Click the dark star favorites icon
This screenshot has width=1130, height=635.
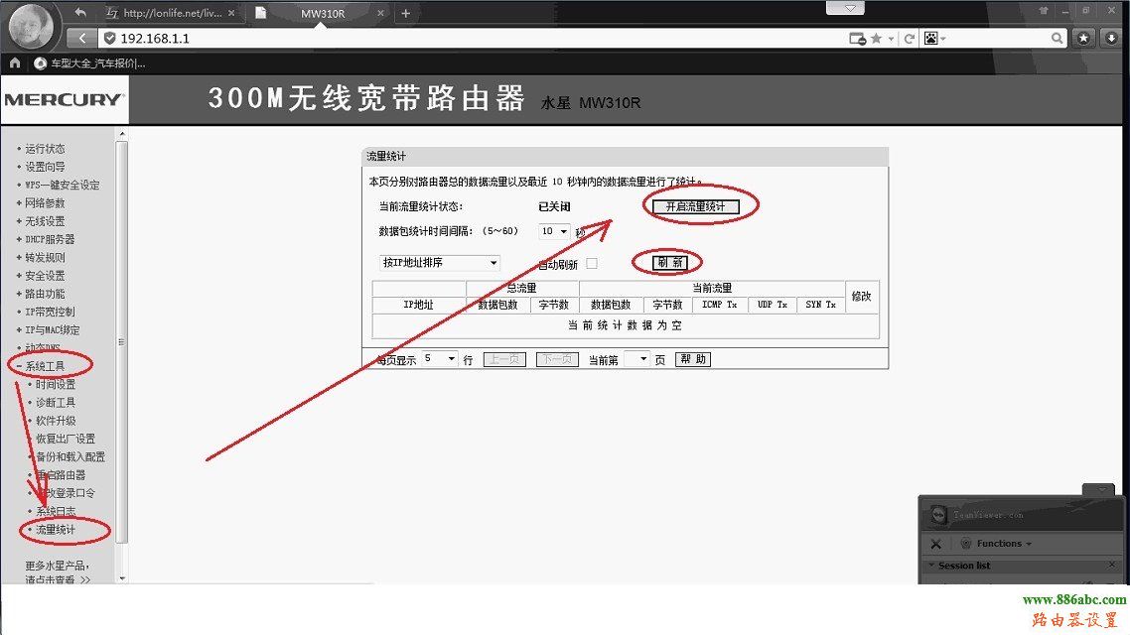tap(1083, 38)
